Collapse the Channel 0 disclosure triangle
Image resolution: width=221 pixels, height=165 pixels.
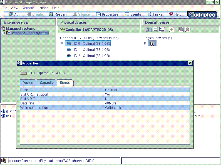[62, 43]
